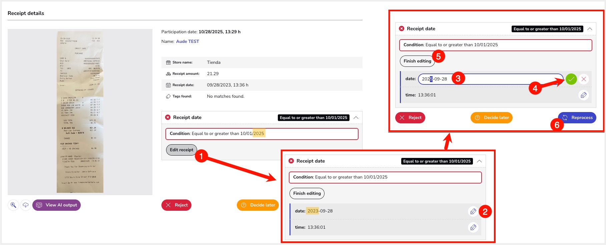606x245 pixels.
Task: Click Finish editing in upper-right panel
Action: coord(417,61)
